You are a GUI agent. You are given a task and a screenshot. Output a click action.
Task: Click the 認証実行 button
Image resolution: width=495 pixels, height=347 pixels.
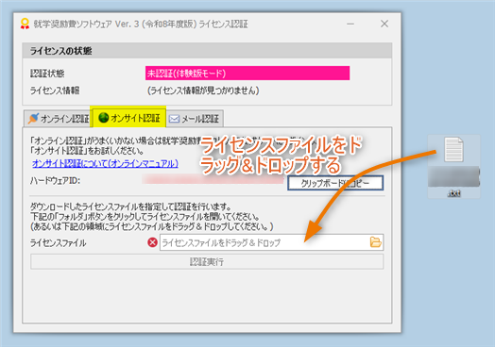207,261
